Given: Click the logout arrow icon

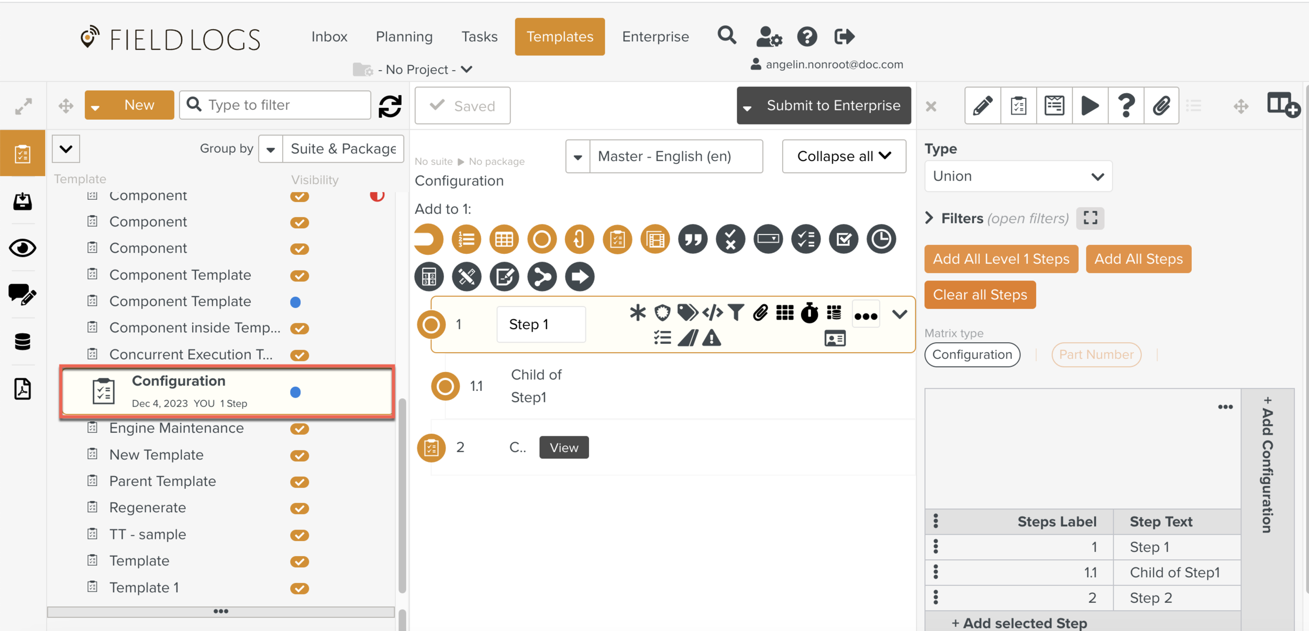Looking at the screenshot, I should (x=844, y=37).
